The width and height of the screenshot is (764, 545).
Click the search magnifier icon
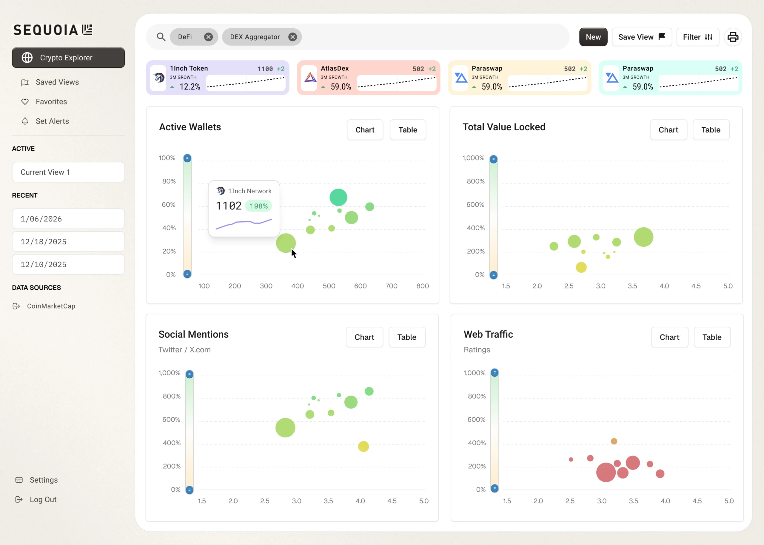[161, 37]
